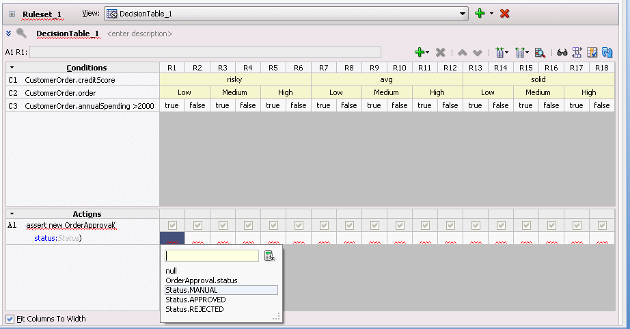Click the eyeglasses icon in toolbar
Viewport: 630px width, 329px height.
(x=562, y=52)
